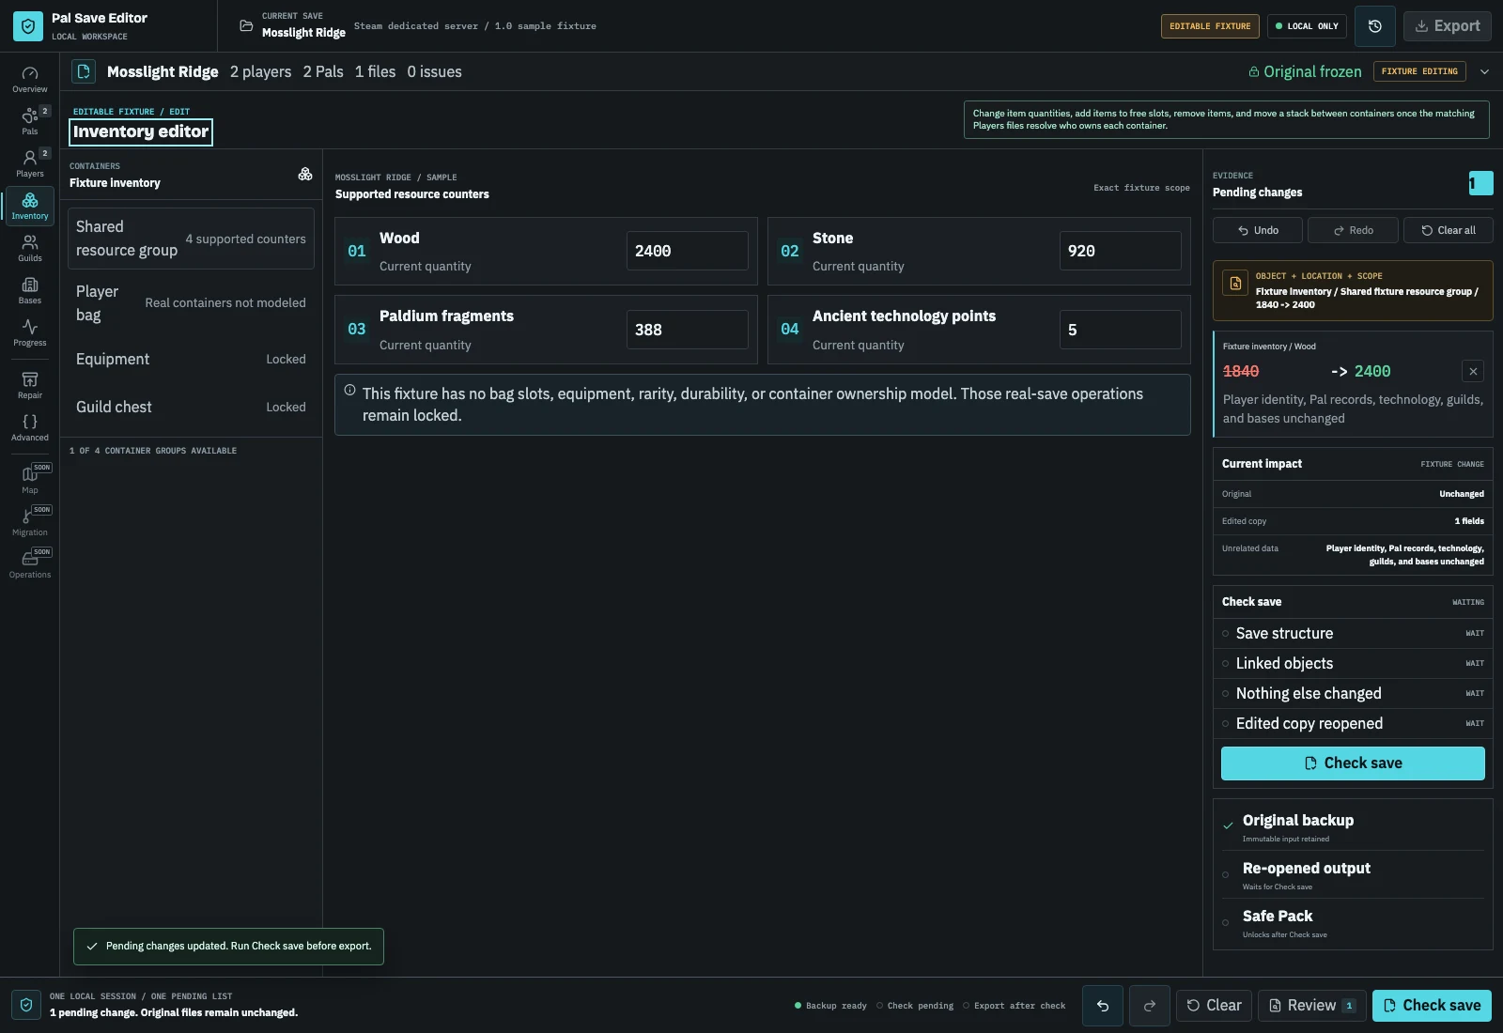
Task: Open the Pals sidebar section
Action: 30,122
